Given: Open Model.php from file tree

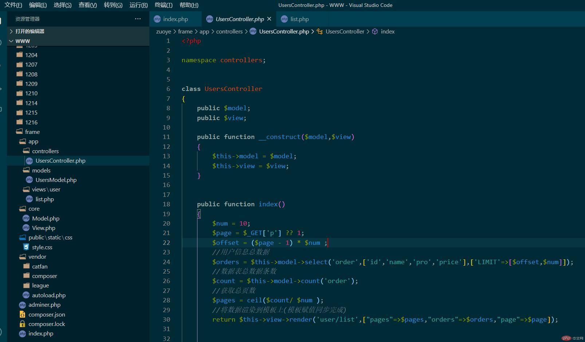Looking at the screenshot, I should (78, 218).
